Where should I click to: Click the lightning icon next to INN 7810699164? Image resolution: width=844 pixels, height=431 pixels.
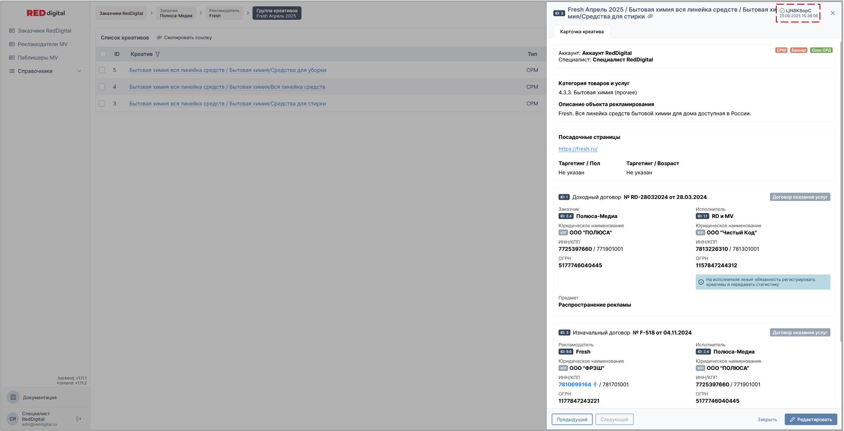595,384
